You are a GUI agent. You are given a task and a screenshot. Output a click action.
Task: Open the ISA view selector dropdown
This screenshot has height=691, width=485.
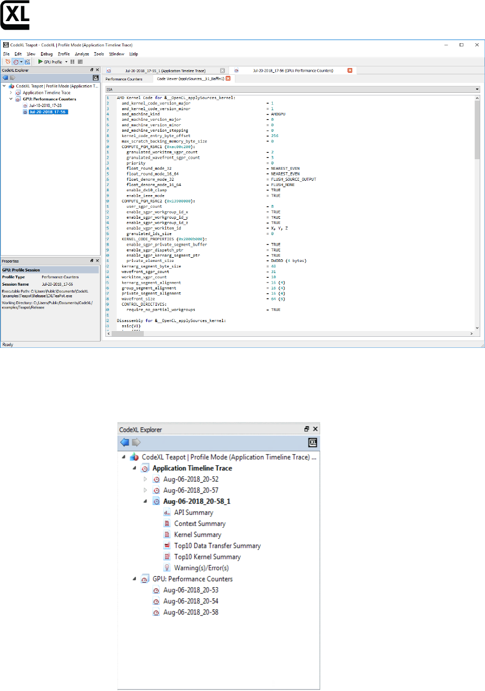[x=292, y=90]
